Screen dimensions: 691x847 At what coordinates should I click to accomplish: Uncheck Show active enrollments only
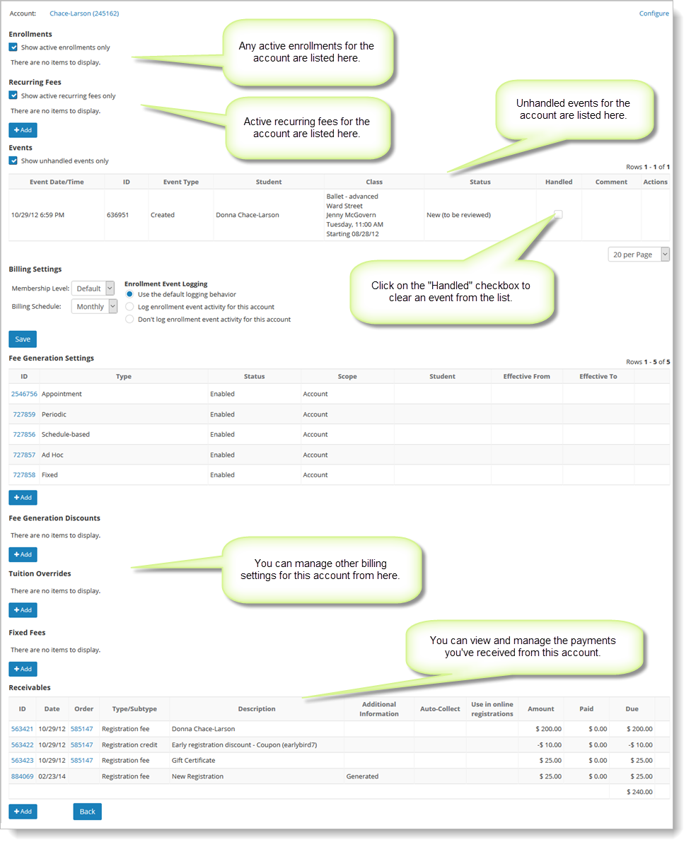coord(13,47)
